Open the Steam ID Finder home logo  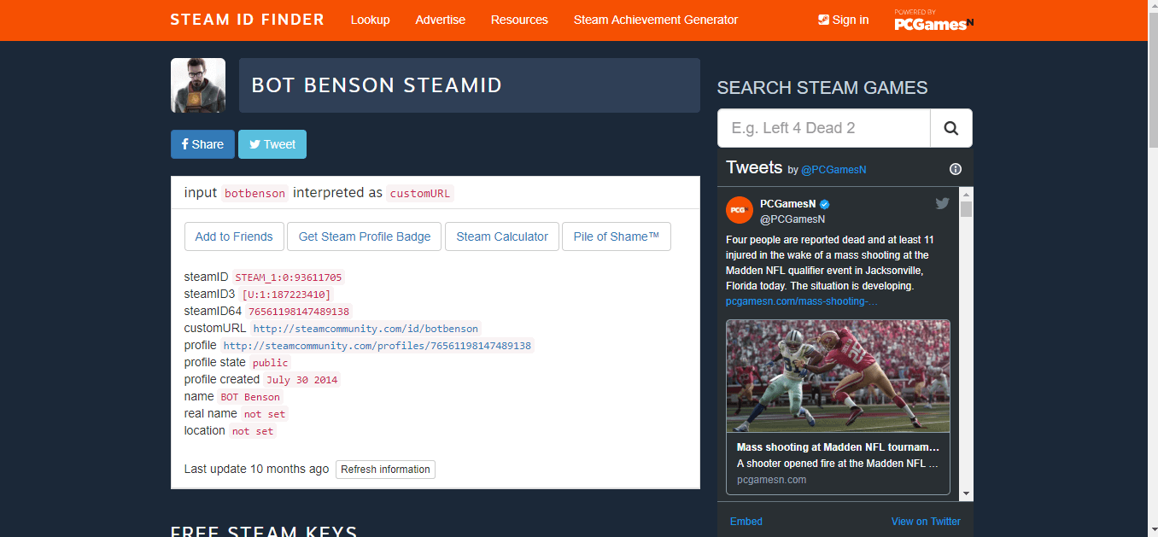(x=248, y=20)
